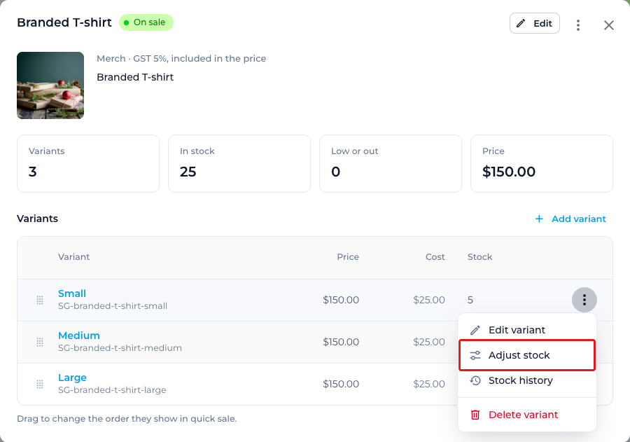Click the Large variant $25.00 cost
This screenshot has width=630, height=442.
[x=428, y=384]
